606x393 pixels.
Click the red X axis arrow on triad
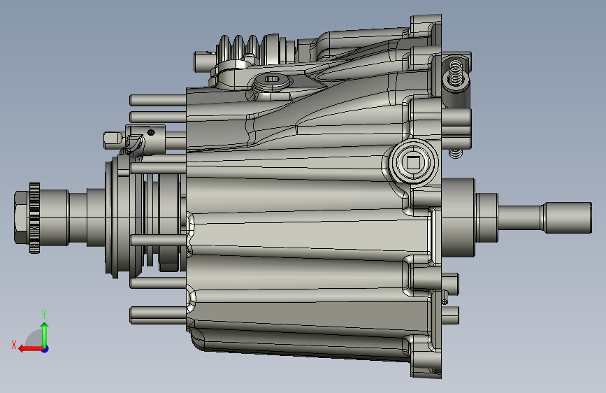[31, 348]
